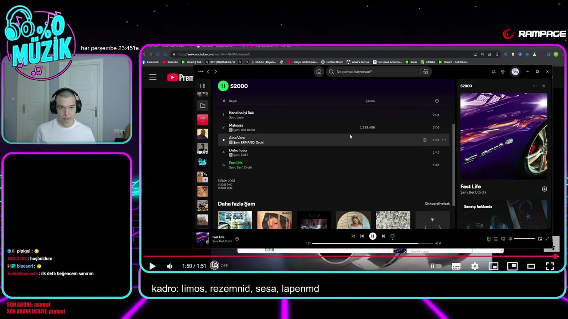Screen dimensions: 568x319
Task: Toggle Now Playing view icon
Action: click(x=489, y=239)
